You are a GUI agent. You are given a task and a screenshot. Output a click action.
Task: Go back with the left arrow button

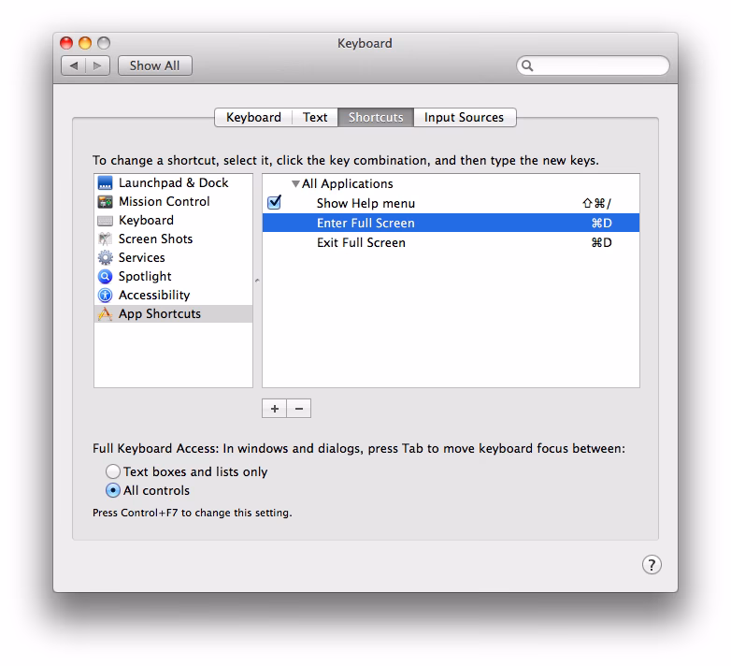tap(73, 65)
